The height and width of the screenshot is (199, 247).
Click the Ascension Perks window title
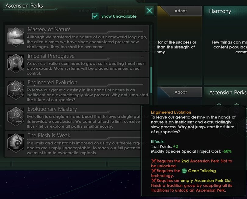(x=24, y=6)
